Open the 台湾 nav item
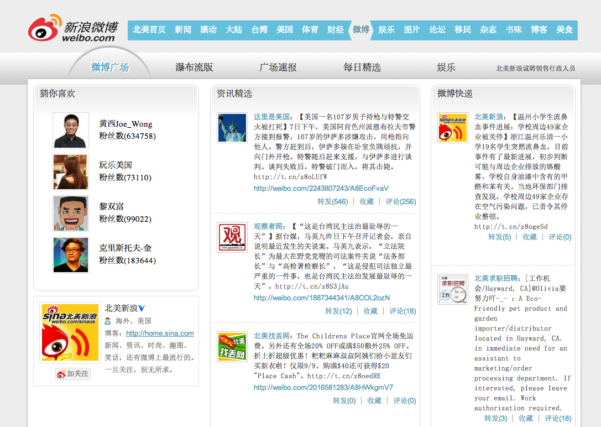601x427 pixels. (x=259, y=29)
